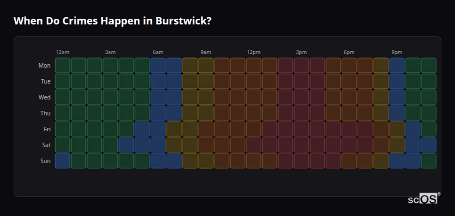This screenshot has height=216, width=455.
Task: Select the Monday 2pm red cell
Action: click(x=286, y=65)
